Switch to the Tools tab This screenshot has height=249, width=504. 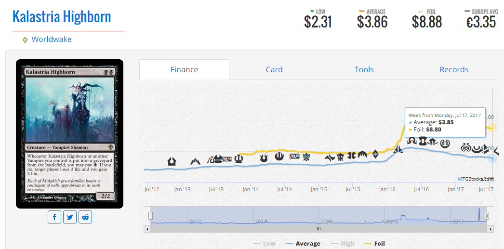(x=364, y=69)
